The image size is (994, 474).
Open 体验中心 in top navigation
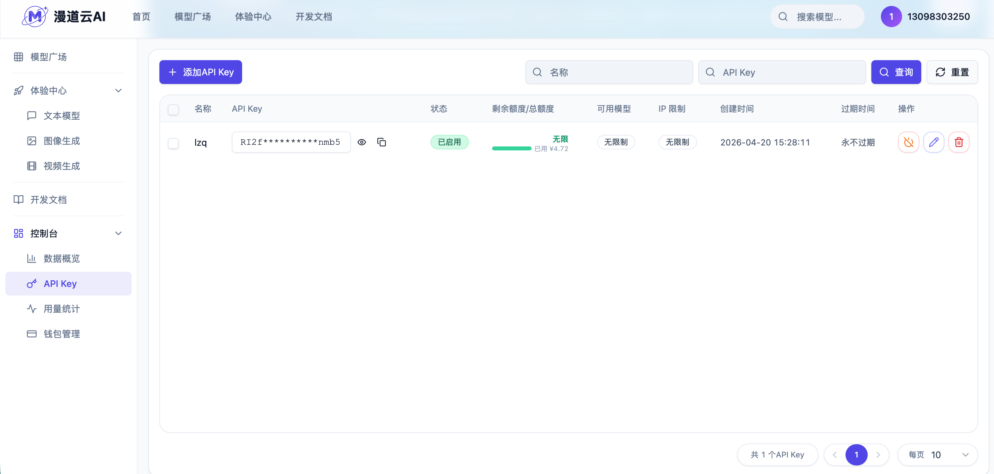(x=253, y=17)
